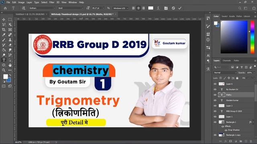Select the Frame tool

pos(10,30)
